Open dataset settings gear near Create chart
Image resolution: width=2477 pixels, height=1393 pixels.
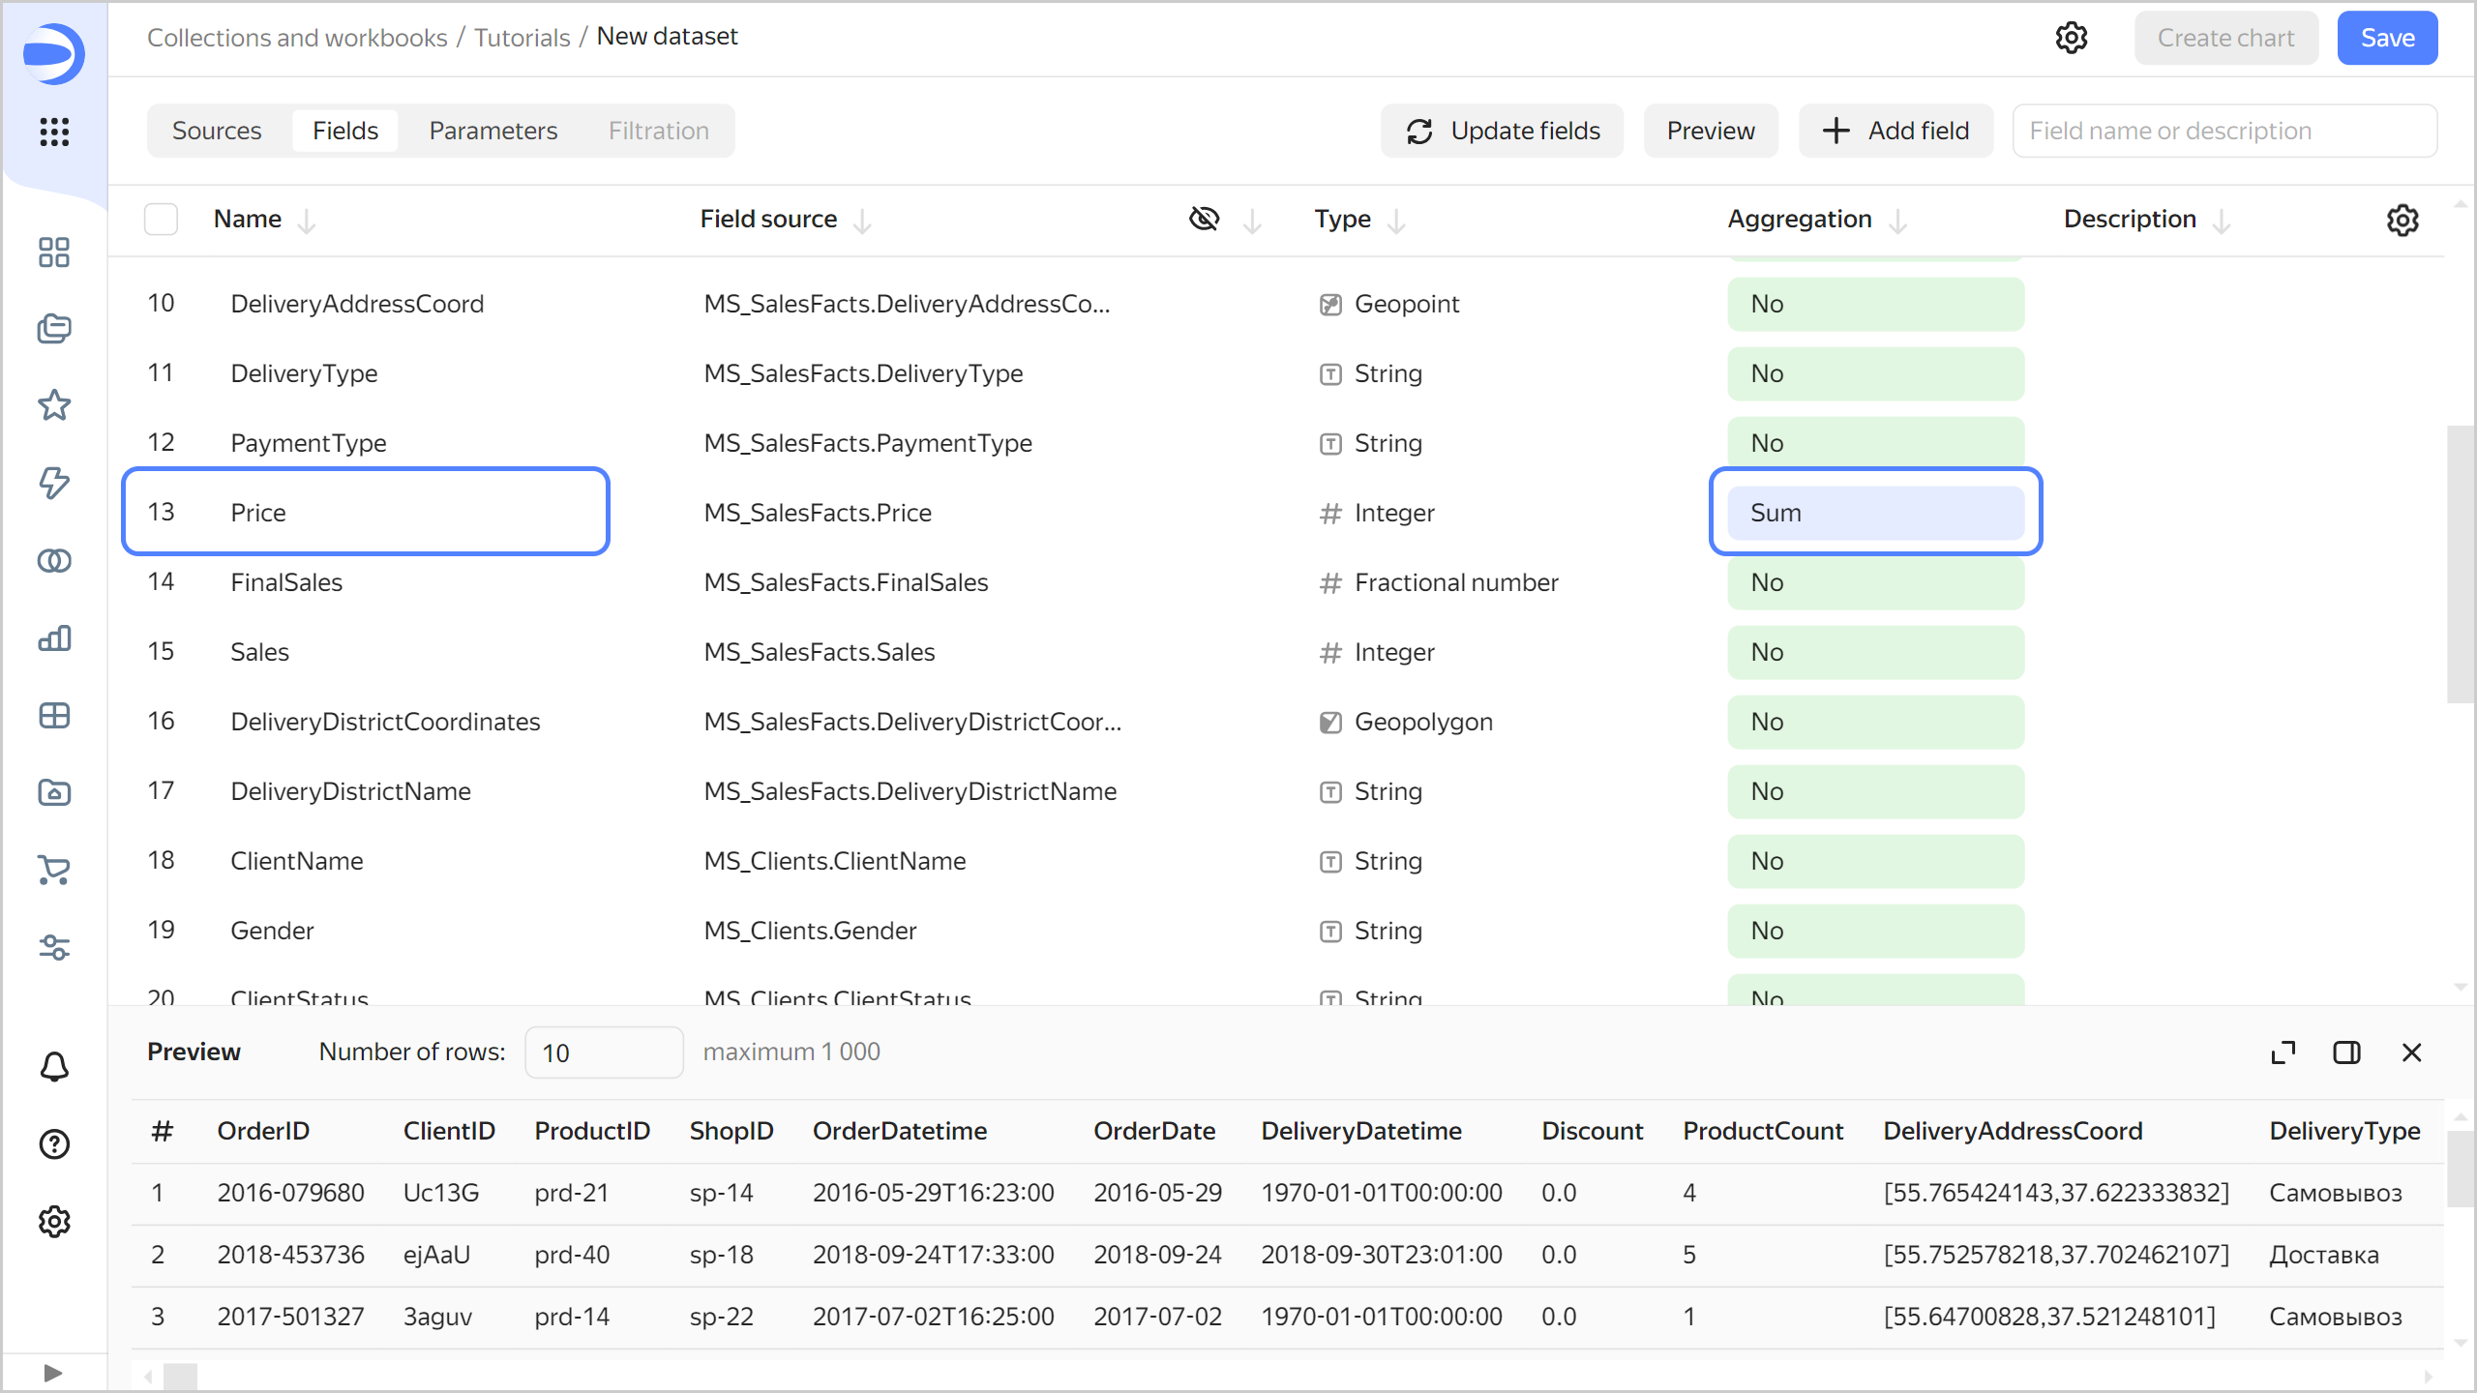tap(2071, 38)
